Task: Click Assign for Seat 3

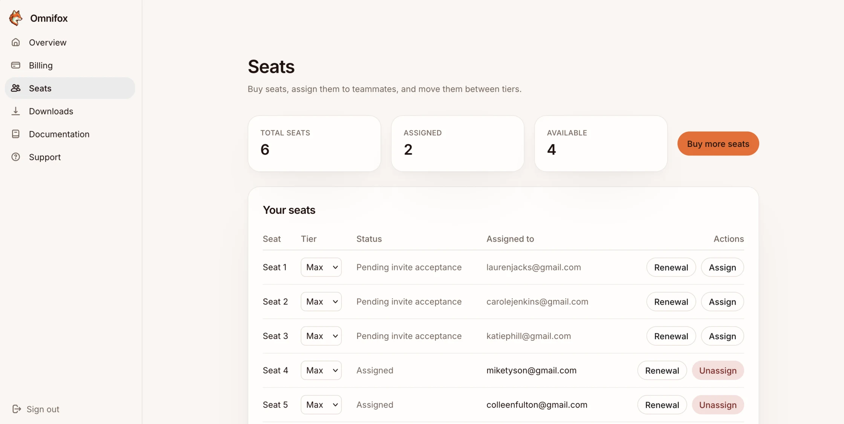Action: (x=722, y=336)
